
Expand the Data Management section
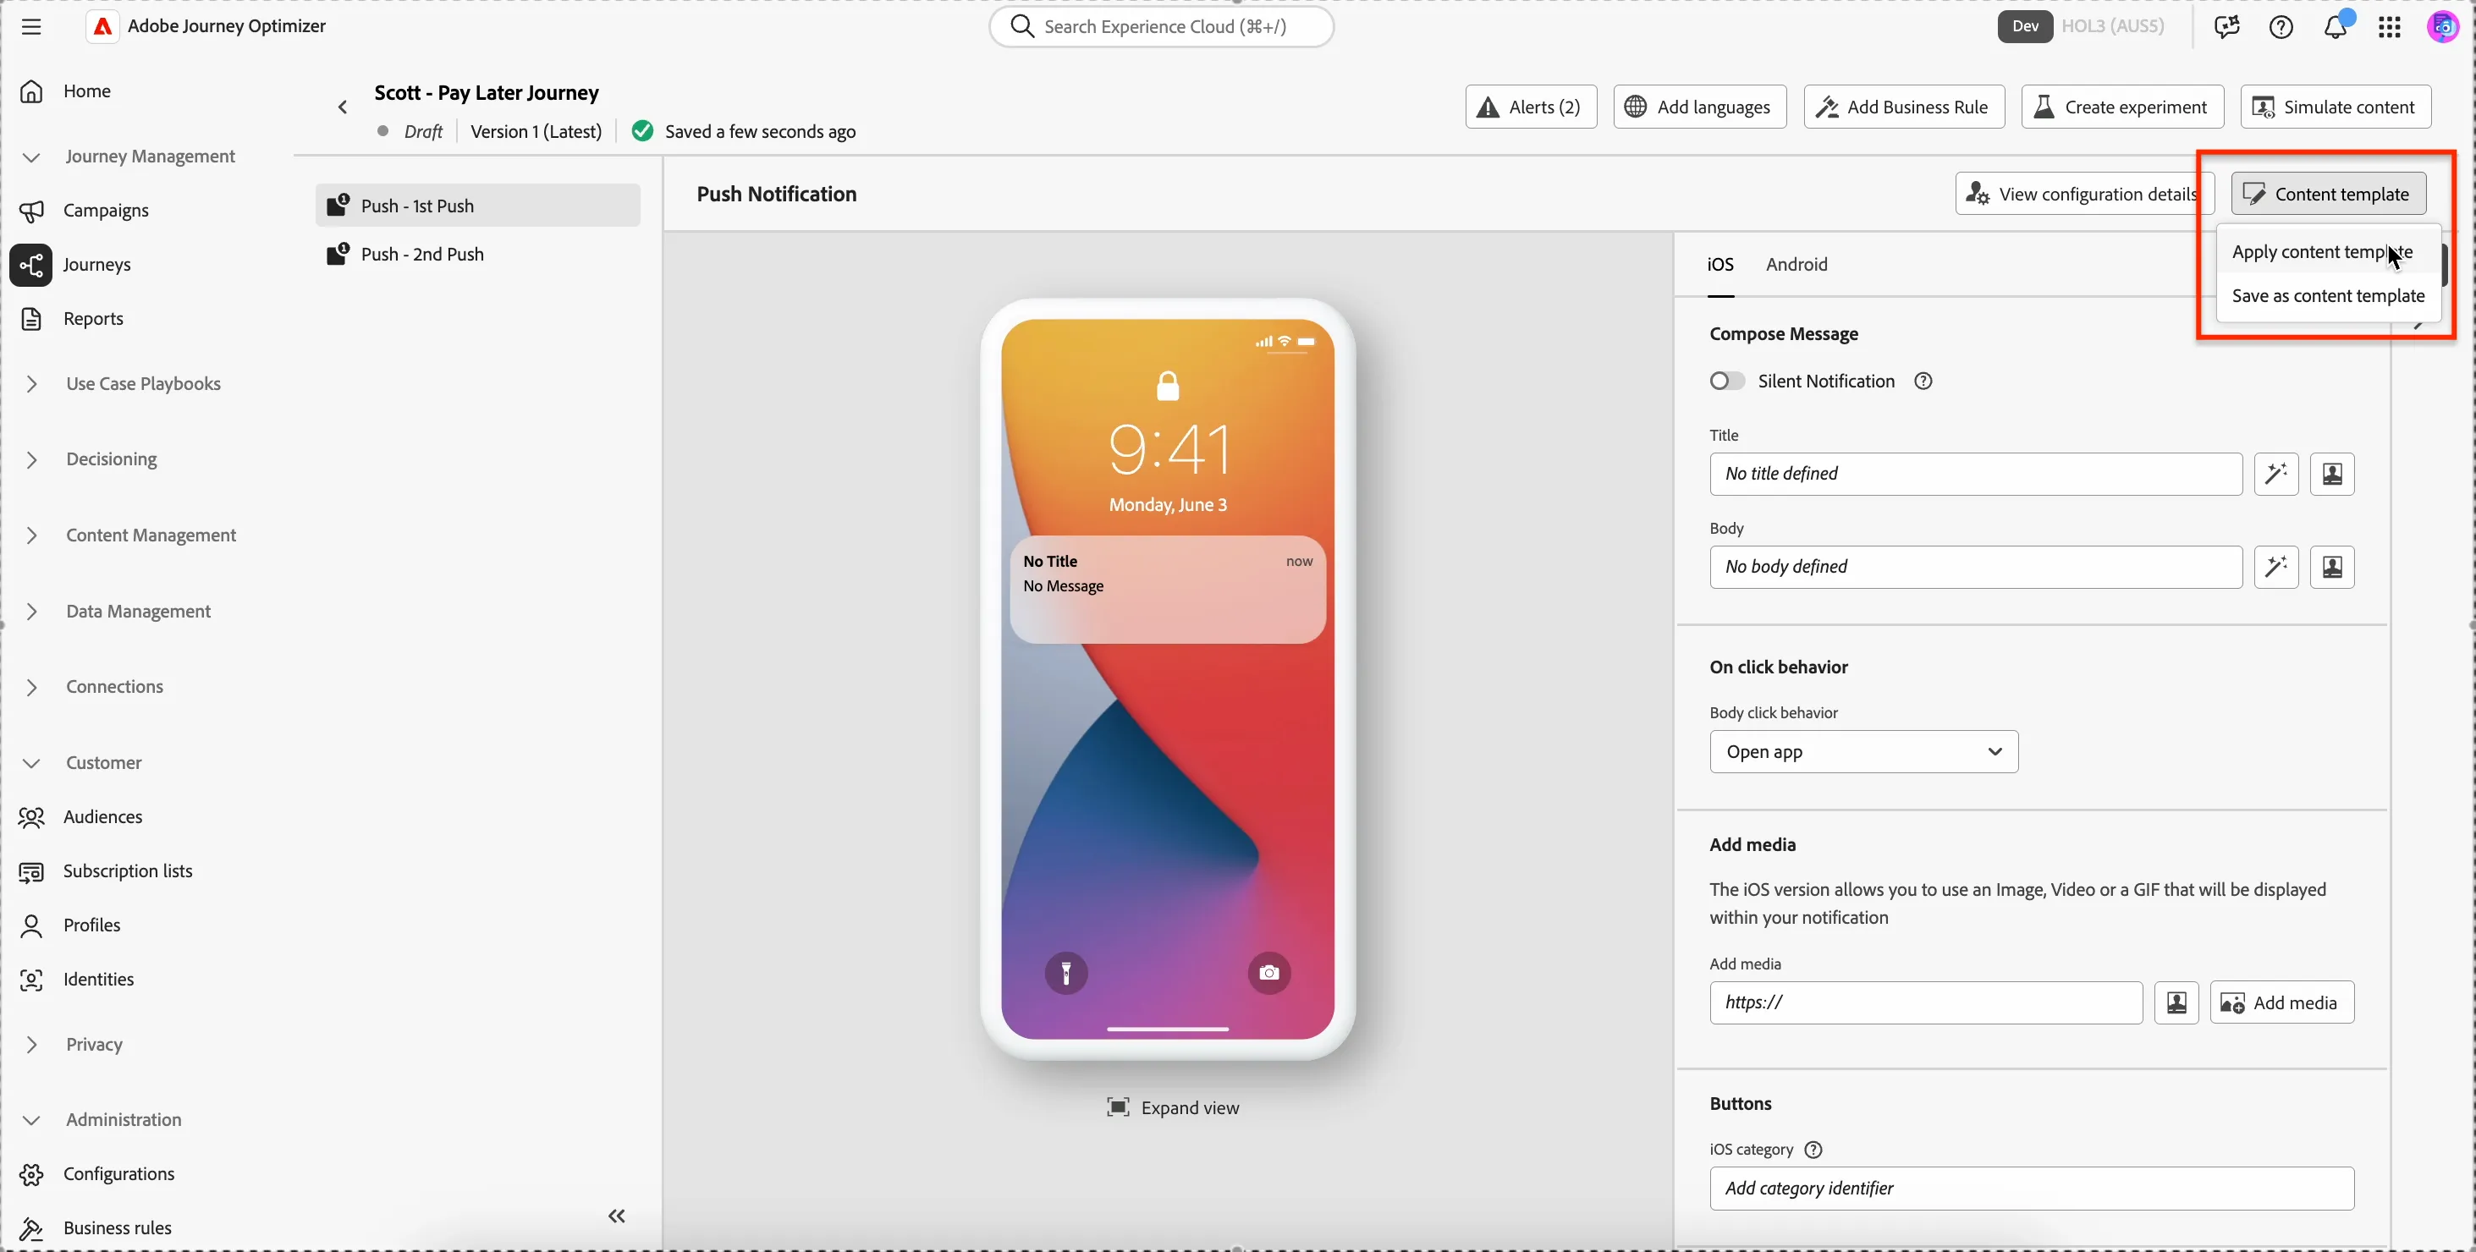30,611
